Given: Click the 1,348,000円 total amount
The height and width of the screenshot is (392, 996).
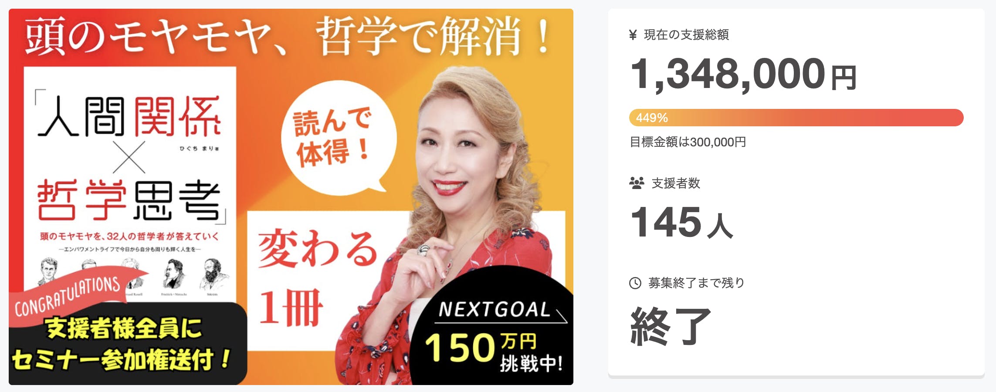Looking at the screenshot, I should (744, 74).
